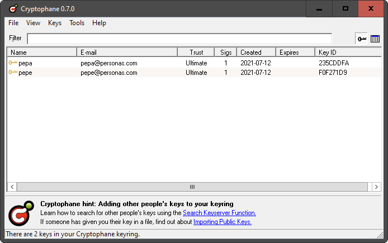Screen dimensions: 388x243
Task: Click the key view icon beside filter
Action: coord(362,39)
